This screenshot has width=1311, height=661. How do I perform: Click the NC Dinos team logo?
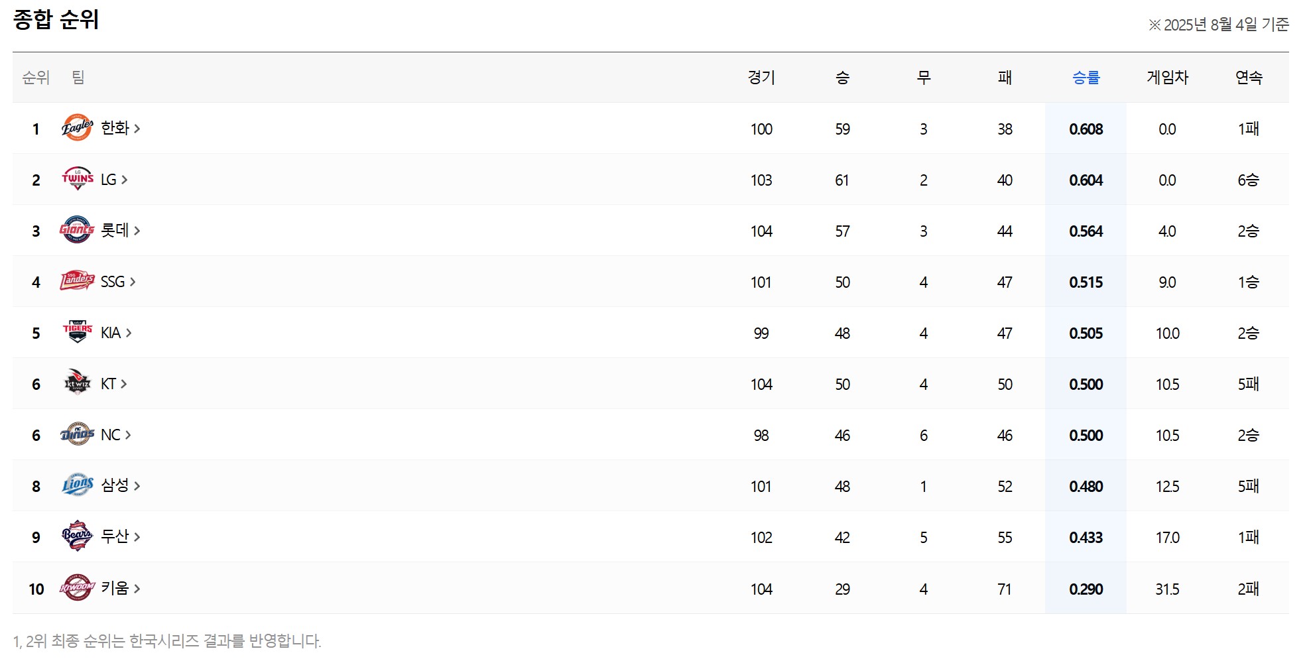[77, 434]
